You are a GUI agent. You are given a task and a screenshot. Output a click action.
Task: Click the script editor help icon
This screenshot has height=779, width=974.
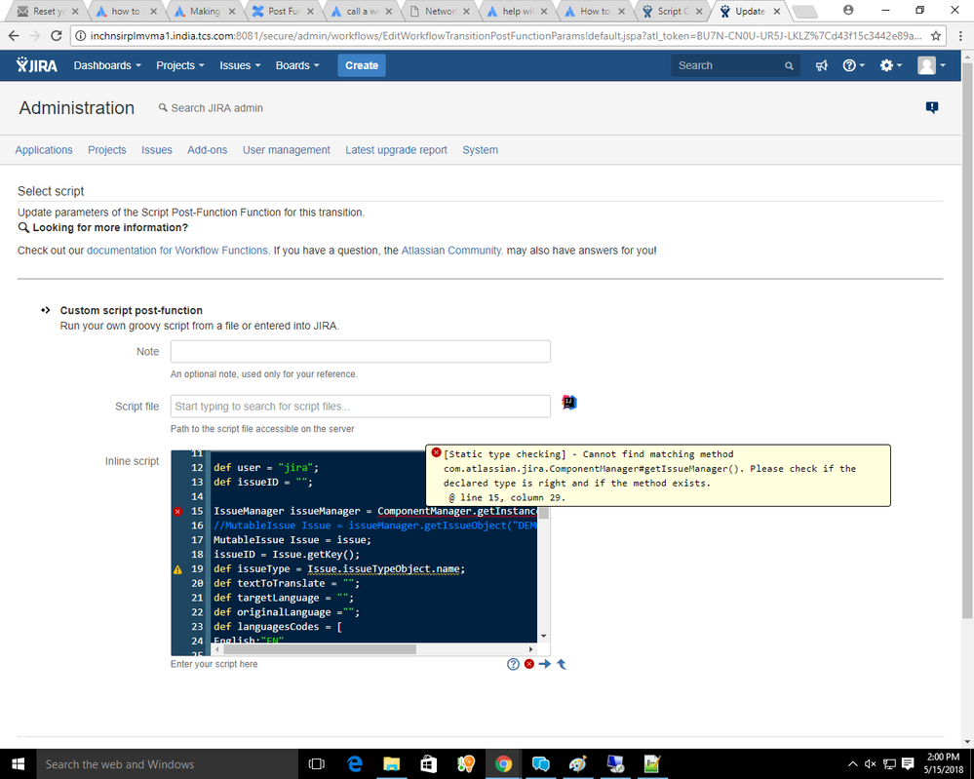point(513,664)
